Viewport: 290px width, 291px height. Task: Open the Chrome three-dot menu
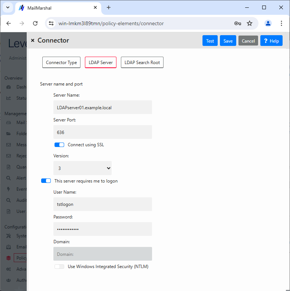click(281, 23)
